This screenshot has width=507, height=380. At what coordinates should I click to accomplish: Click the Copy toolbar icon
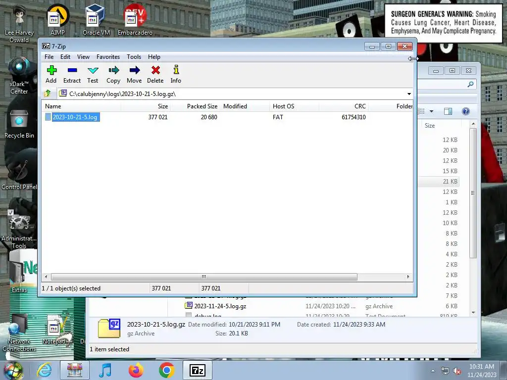(x=113, y=74)
